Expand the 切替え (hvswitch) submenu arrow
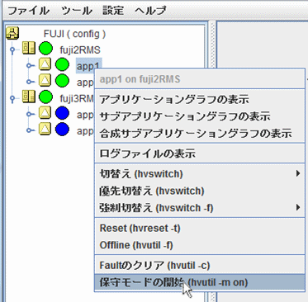This screenshot has width=308, height=302. [298, 173]
